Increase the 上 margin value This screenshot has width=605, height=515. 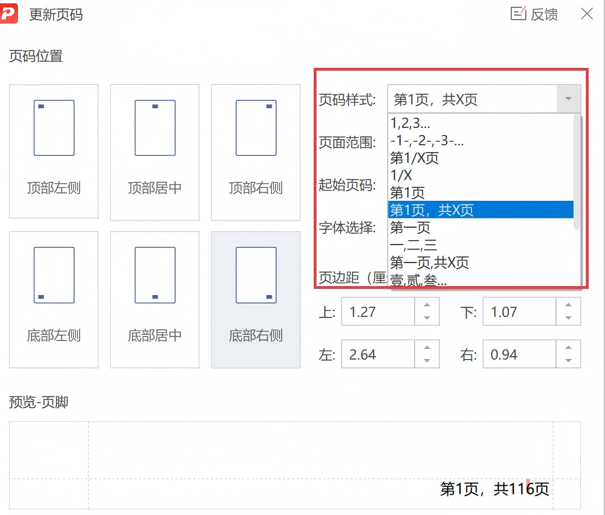click(427, 305)
